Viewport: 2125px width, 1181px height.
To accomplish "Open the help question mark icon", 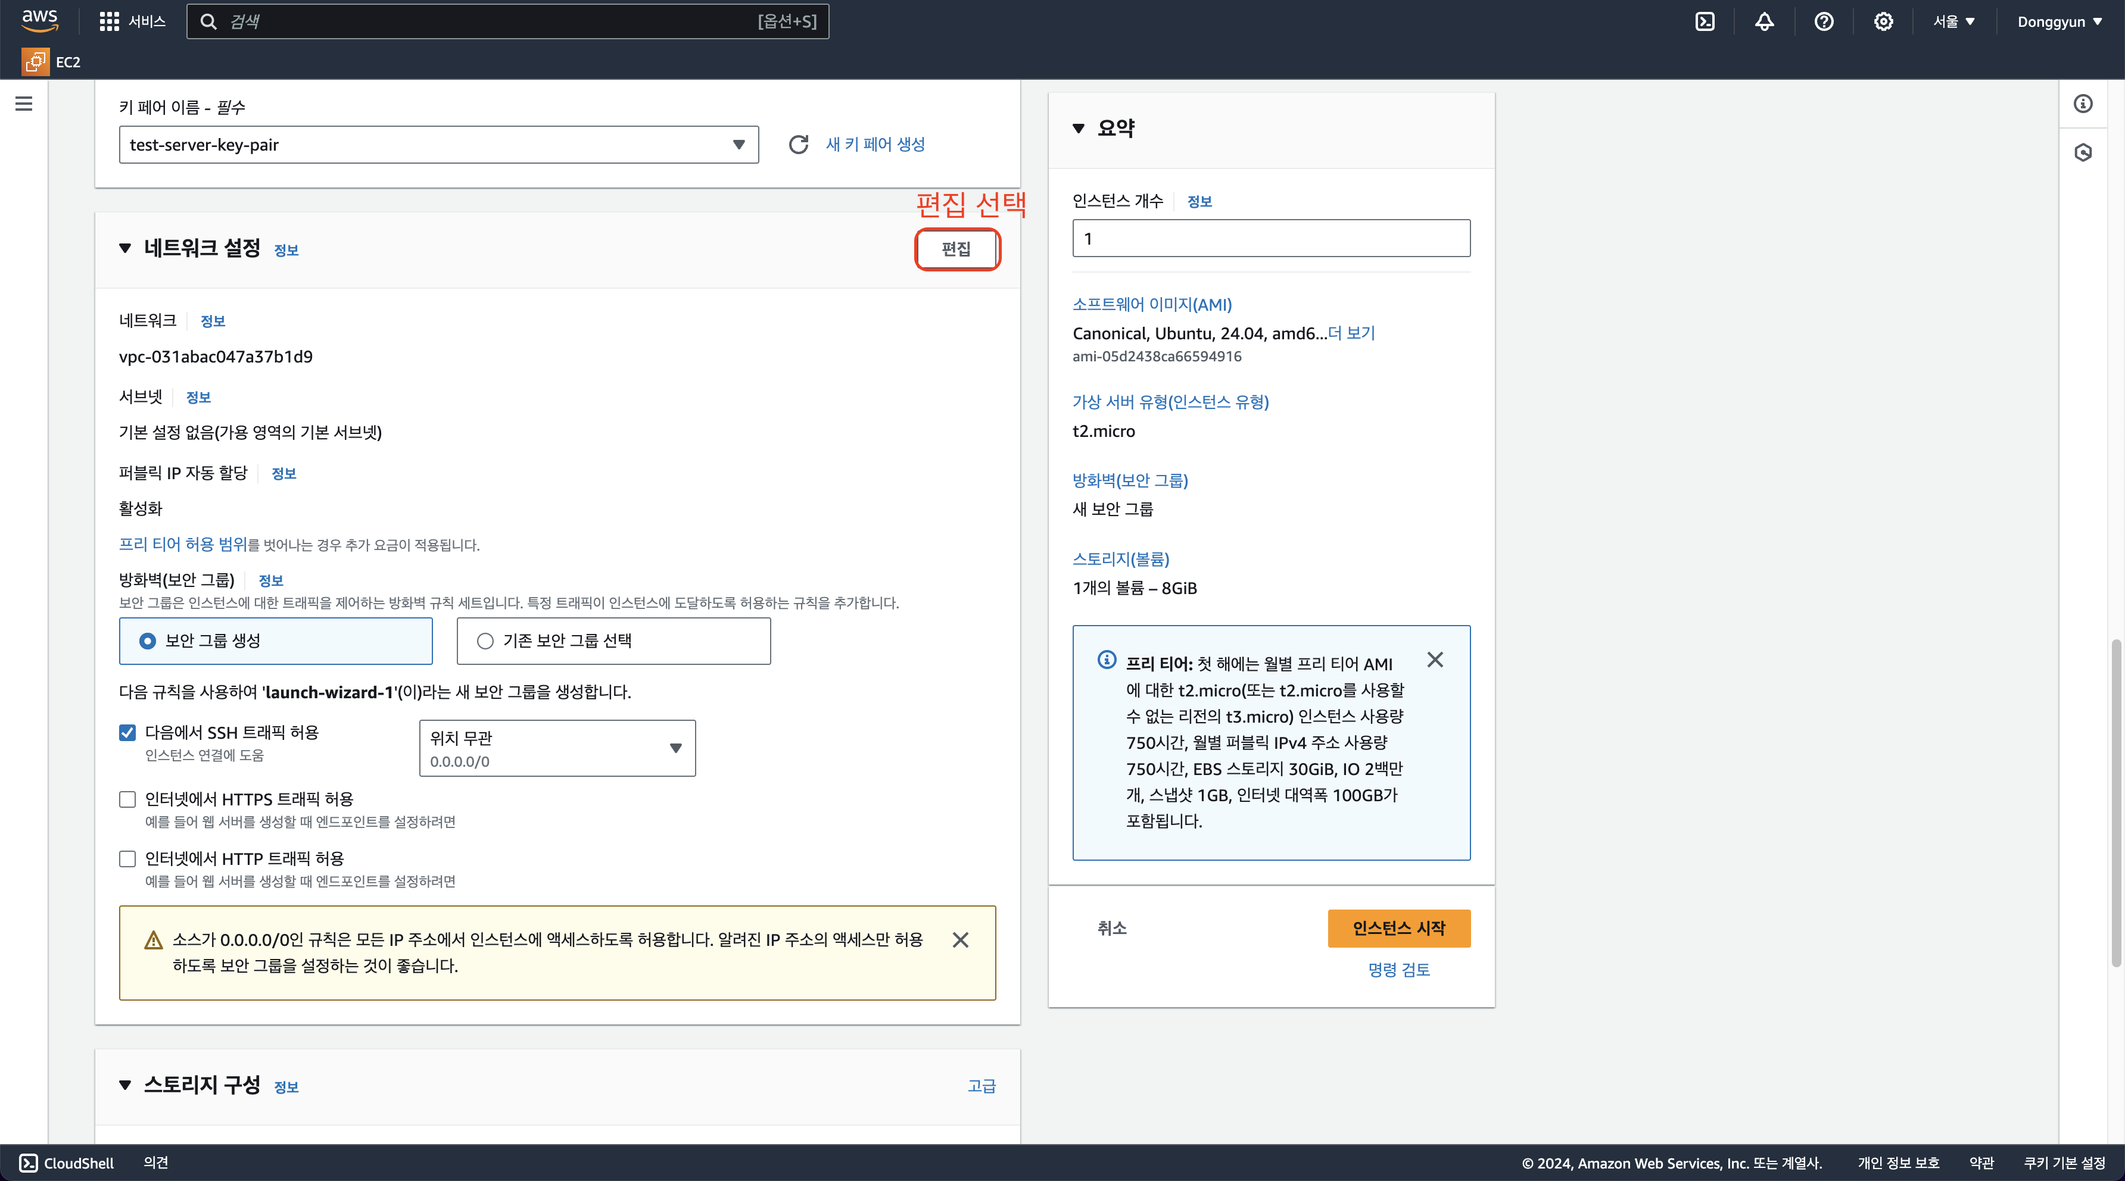I will tap(1823, 21).
